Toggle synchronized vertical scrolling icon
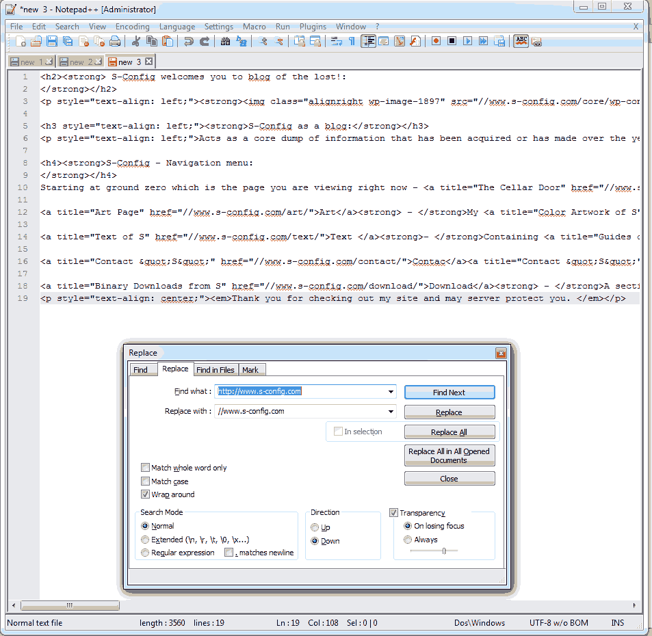The width and height of the screenshot is (652, 636). [300, 41]
